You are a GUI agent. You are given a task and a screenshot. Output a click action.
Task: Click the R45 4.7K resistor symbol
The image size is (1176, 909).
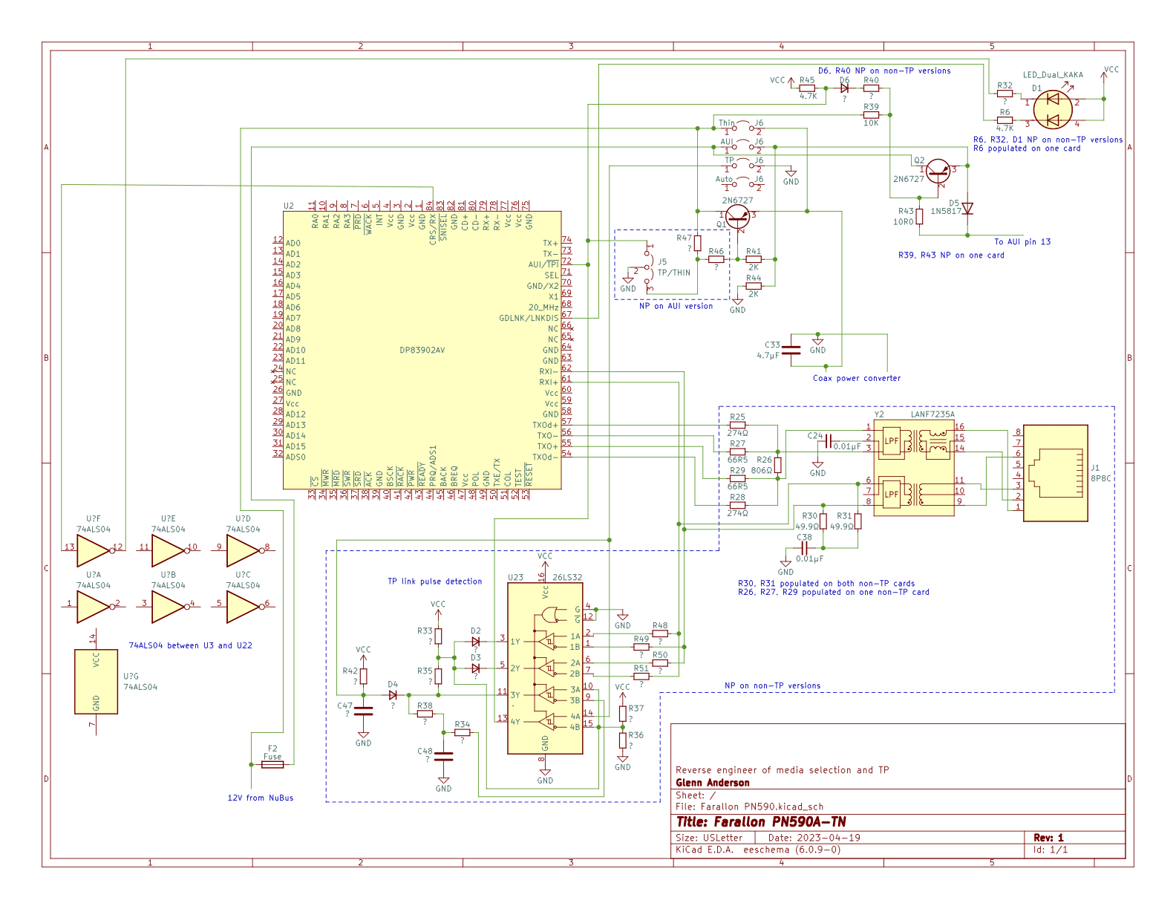(x=807, y=88)
